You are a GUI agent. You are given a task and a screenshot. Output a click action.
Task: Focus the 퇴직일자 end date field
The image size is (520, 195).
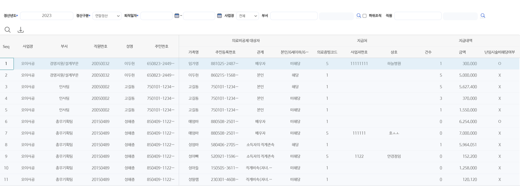[x=199, y=16]
